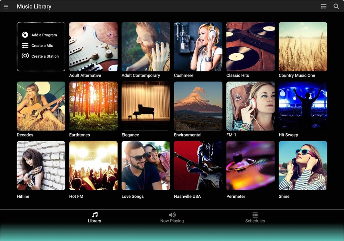Select the Library music note icon
The image size is (344, 241).
point(94,215)
